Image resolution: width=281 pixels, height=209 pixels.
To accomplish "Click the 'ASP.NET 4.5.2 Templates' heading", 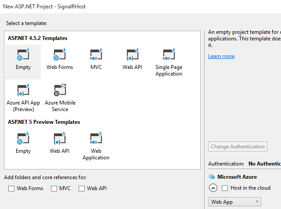I will tap(37, 38).
